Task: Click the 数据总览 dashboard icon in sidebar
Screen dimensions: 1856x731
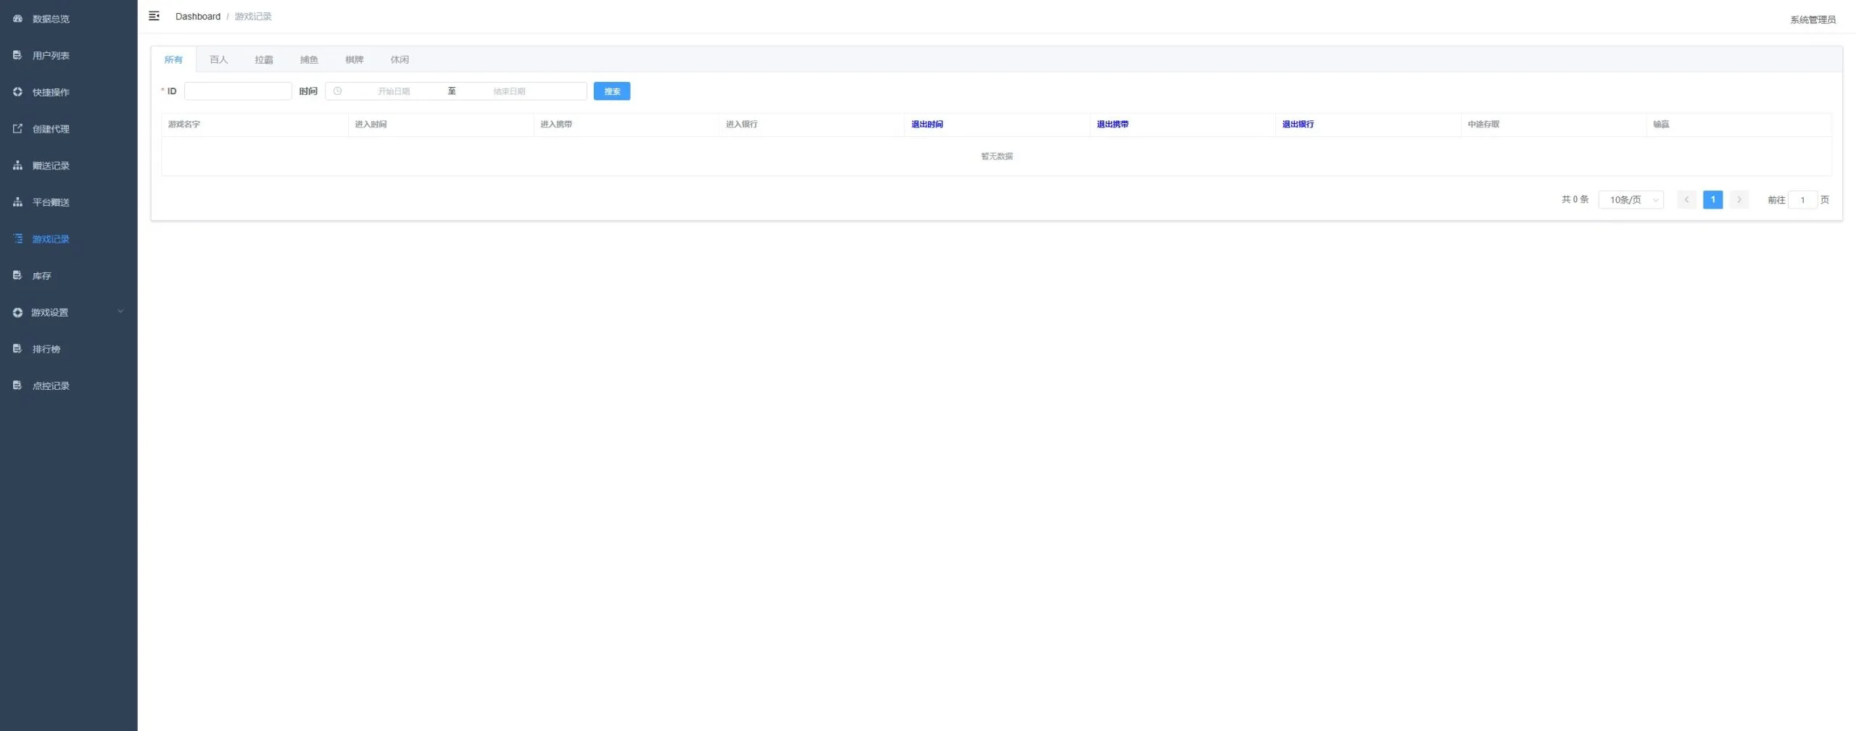Action: [x=17, y=18]
